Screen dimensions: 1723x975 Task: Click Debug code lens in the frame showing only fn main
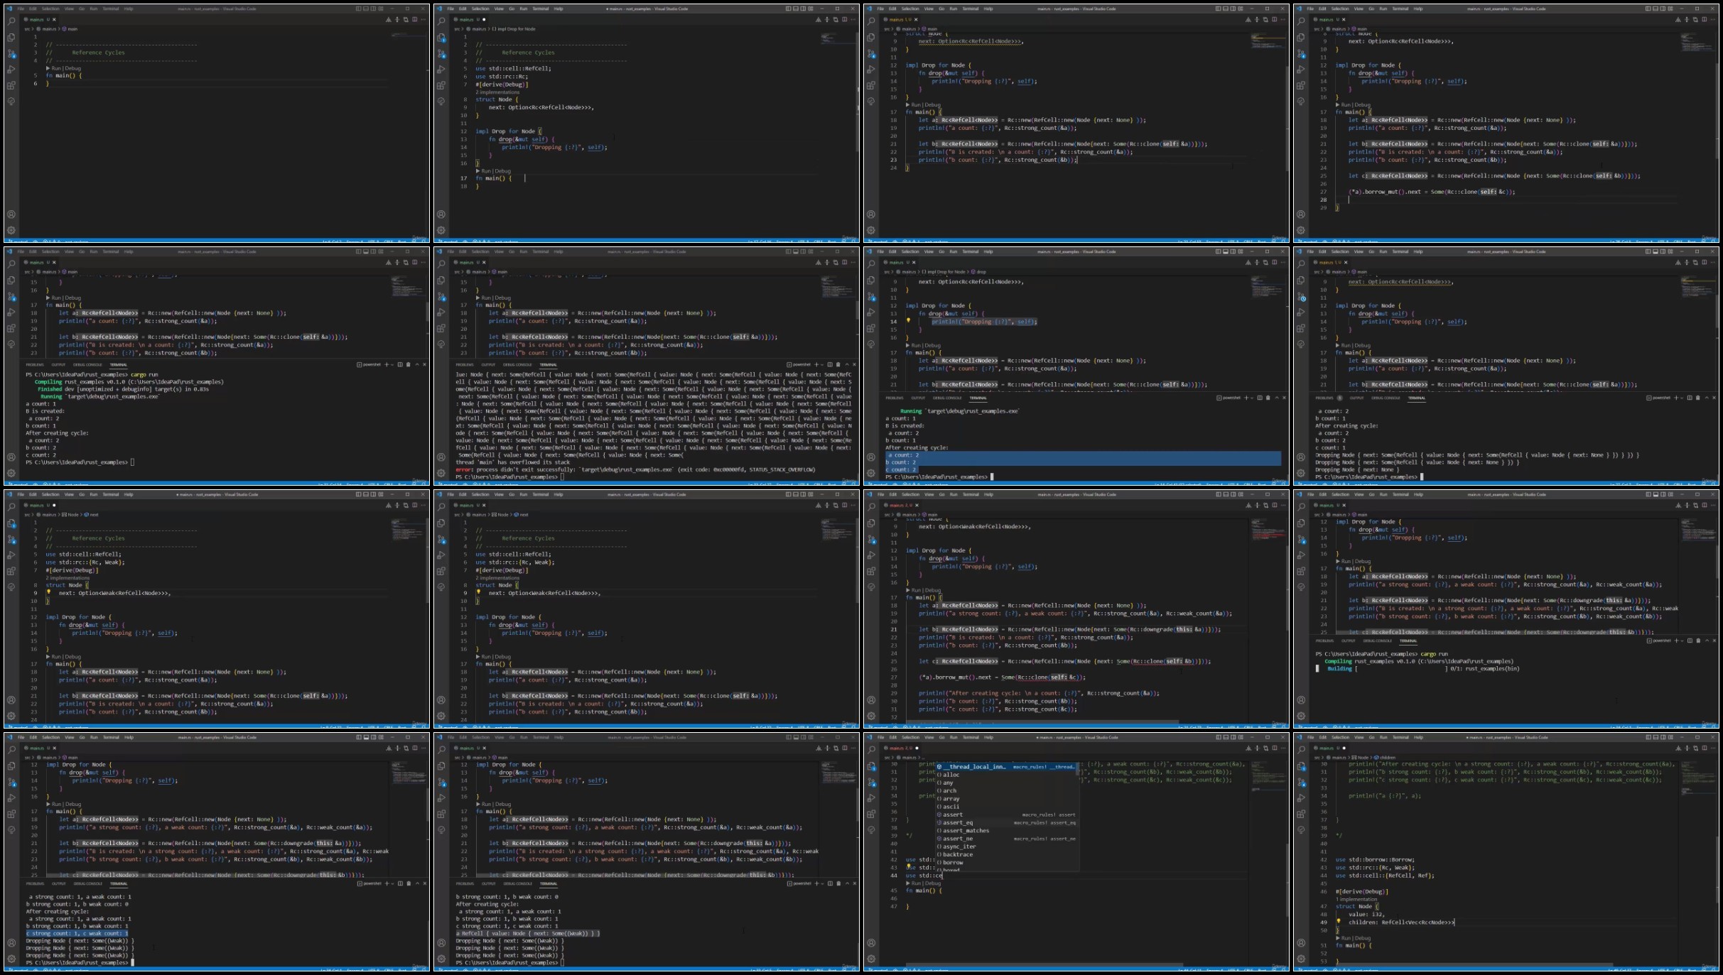(73, 68)
